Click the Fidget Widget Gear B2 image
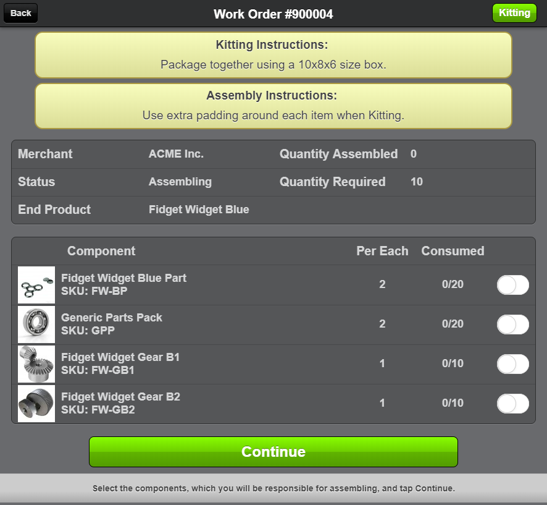 36,404
